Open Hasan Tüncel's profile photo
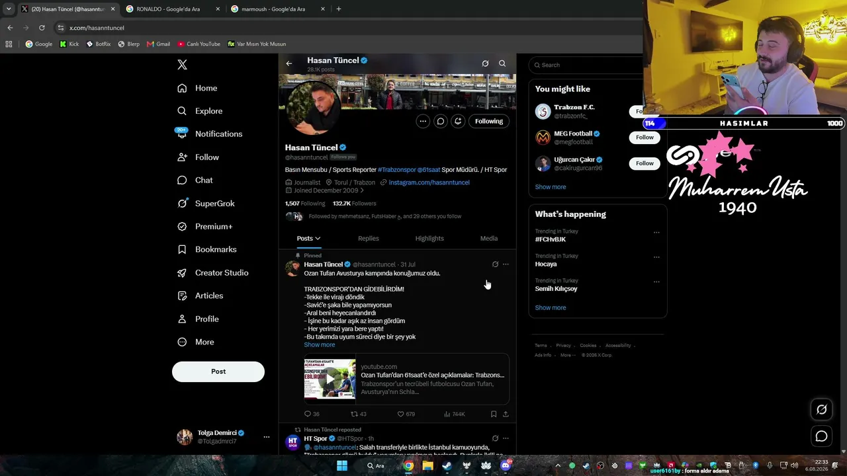 click(x=313, y=108)
